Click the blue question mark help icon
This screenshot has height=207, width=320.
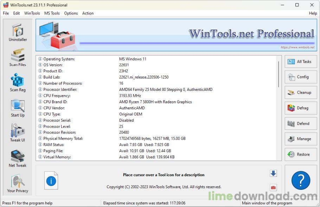[301, 181]
